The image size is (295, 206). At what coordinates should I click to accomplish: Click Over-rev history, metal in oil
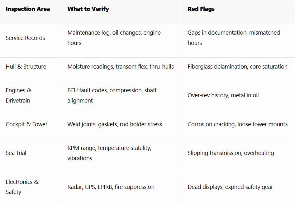coord(223,95)
